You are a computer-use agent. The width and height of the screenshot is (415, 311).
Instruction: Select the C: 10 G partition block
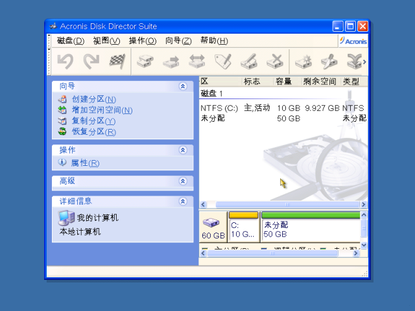(243, 227)
